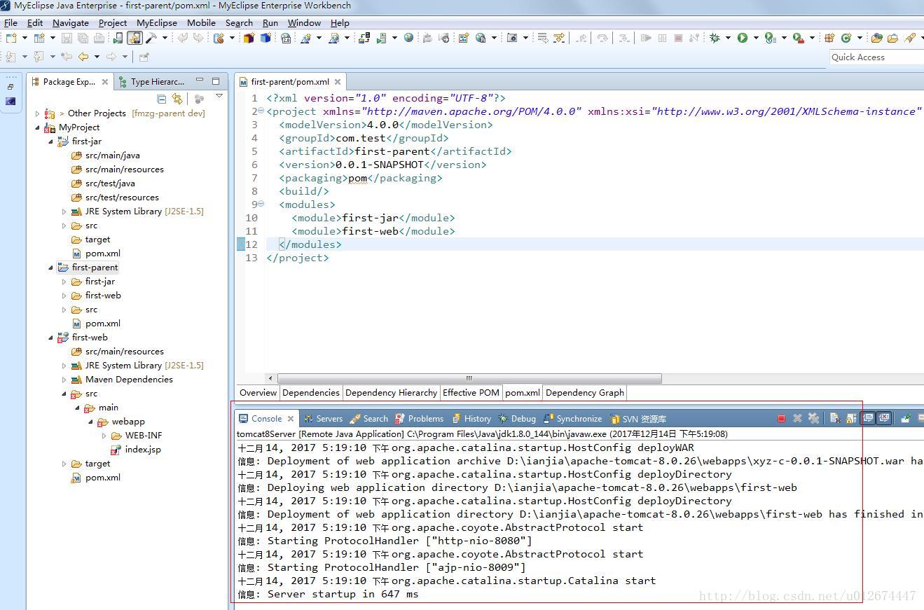Click the Print toolbar icon

click(x=99, y=38)
